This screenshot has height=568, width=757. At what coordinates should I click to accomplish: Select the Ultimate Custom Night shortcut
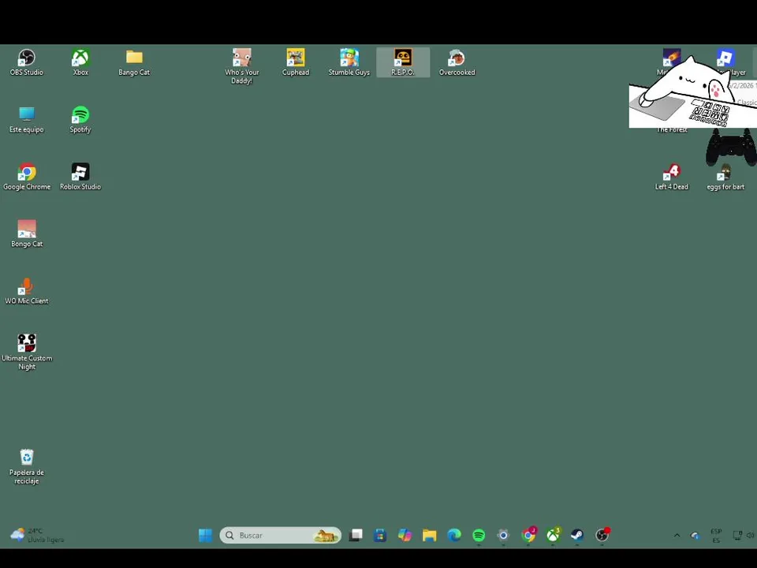pos(27,352)
